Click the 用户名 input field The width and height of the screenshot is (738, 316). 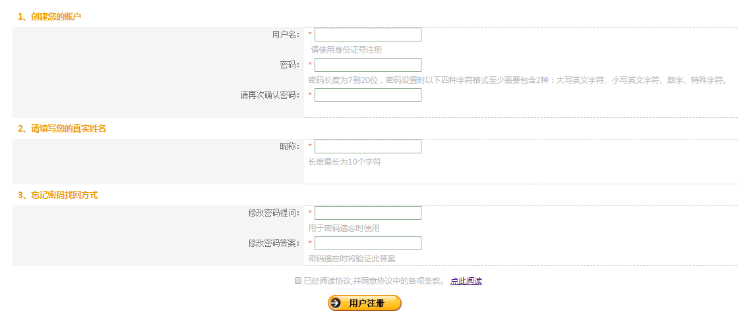point(367,34)
